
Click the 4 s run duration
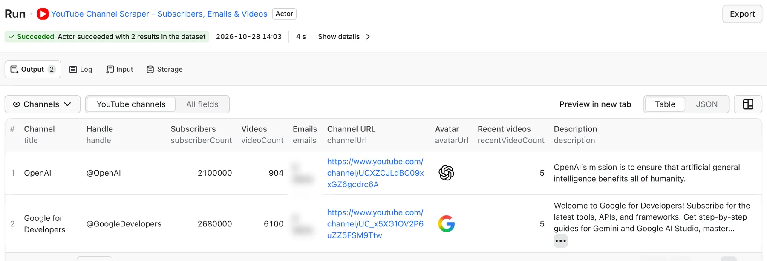pos(301,37)
